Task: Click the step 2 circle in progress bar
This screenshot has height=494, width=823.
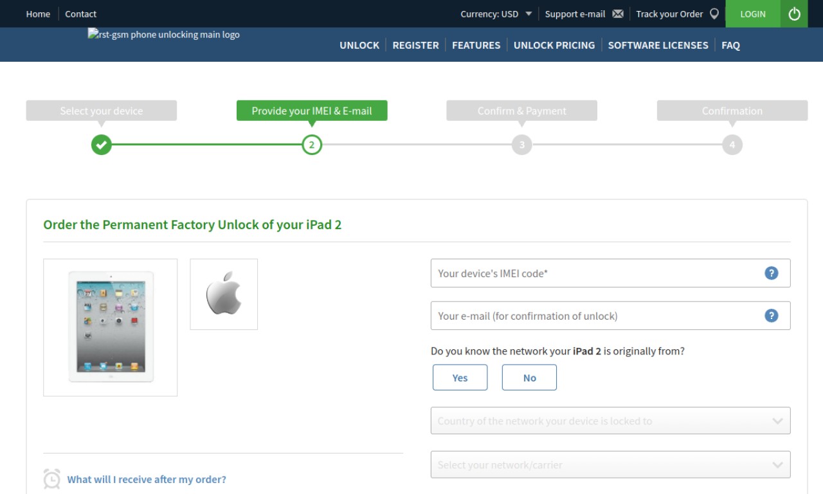Action: click(x=312, y=145)
